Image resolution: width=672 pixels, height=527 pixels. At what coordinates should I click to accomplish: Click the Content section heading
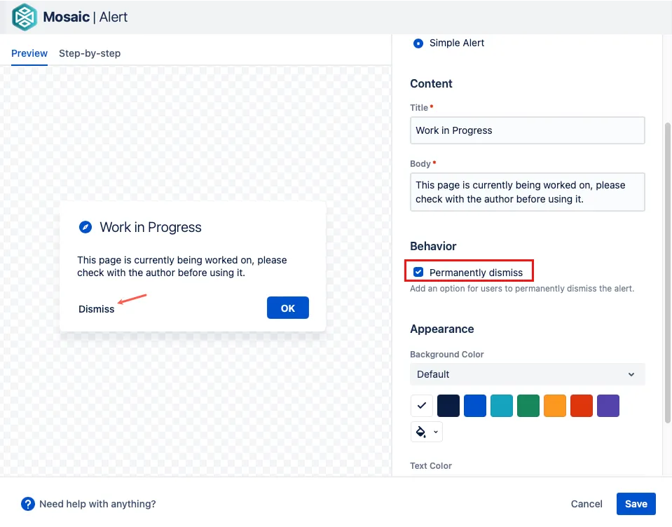(x=431, y=83)
